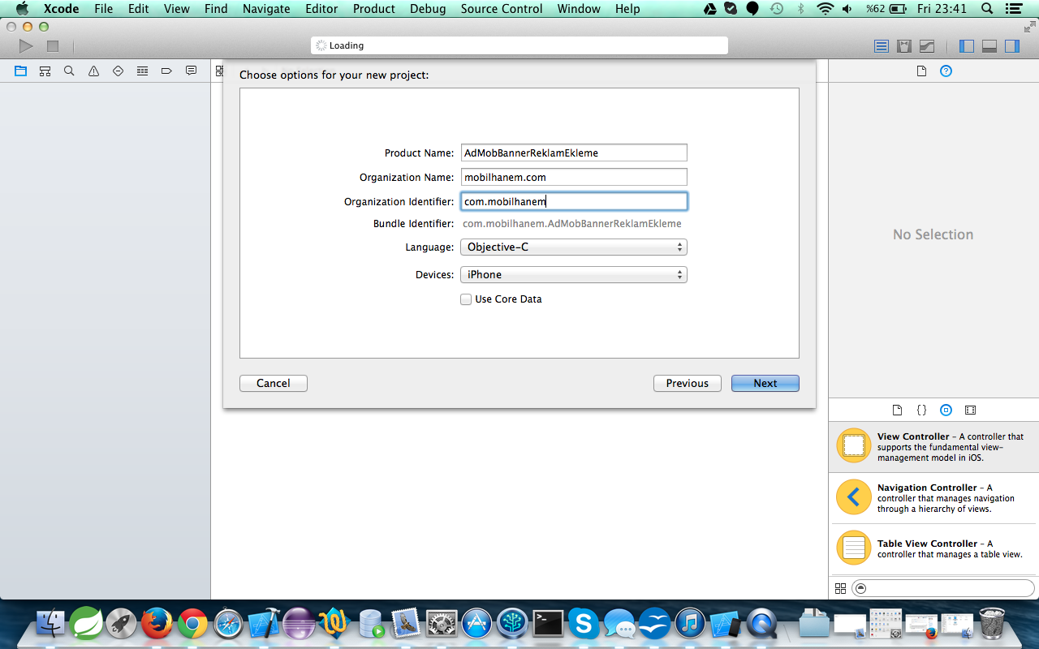Screen dimensions: 1039x649
Task: Open the Devices dropdown showing iPhone
Action: click(x=574, y=274)
